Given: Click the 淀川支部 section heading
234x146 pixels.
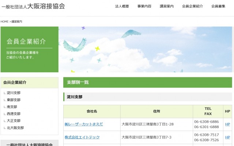Looking at the screenshot, I should click(x=148, y=97).
